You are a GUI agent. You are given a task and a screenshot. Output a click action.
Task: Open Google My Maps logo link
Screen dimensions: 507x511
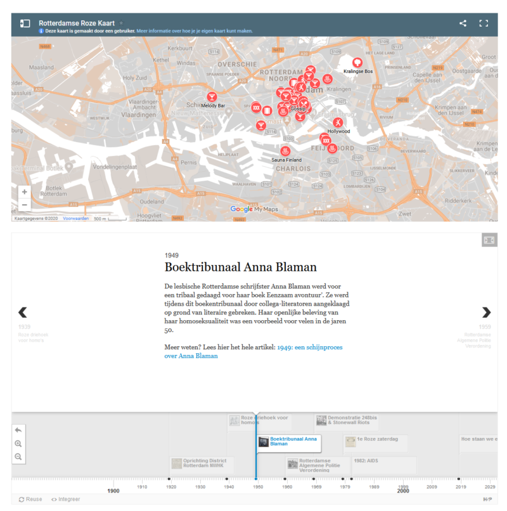pyautogui.click(x=254, y=209)
